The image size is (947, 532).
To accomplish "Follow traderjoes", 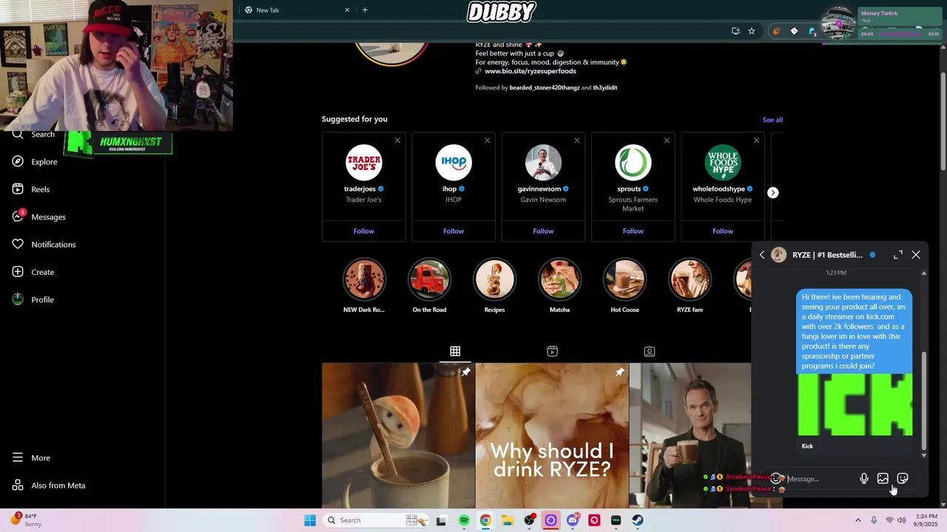I will [x=363, y=231].
